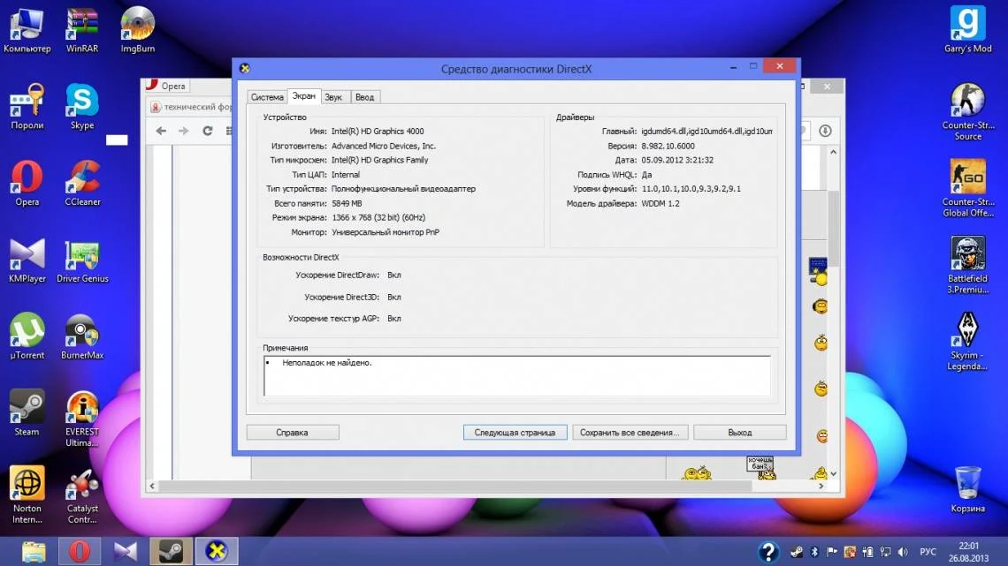Screen dimensions: 1008x566
Task: Click Сохранить все сведения button
Action: point(630,433)
